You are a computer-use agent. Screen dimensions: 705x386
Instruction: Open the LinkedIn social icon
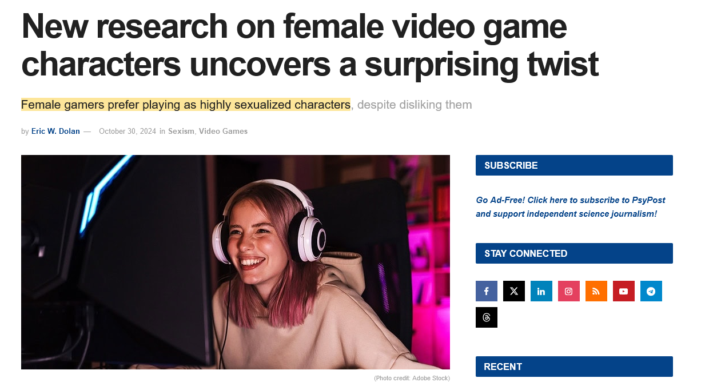point(541,291)
